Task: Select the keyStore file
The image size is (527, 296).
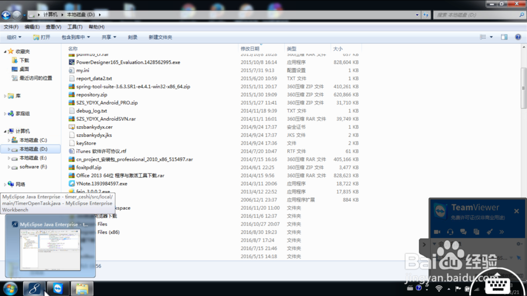Action: click(x=86, y=143)
